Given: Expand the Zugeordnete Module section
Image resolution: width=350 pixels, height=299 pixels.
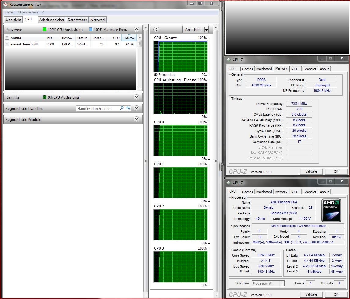Looking at the screenshot, I should [x=136, y=119].
